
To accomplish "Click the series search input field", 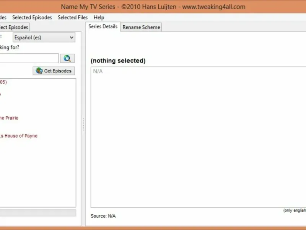I will coord(29,58).
